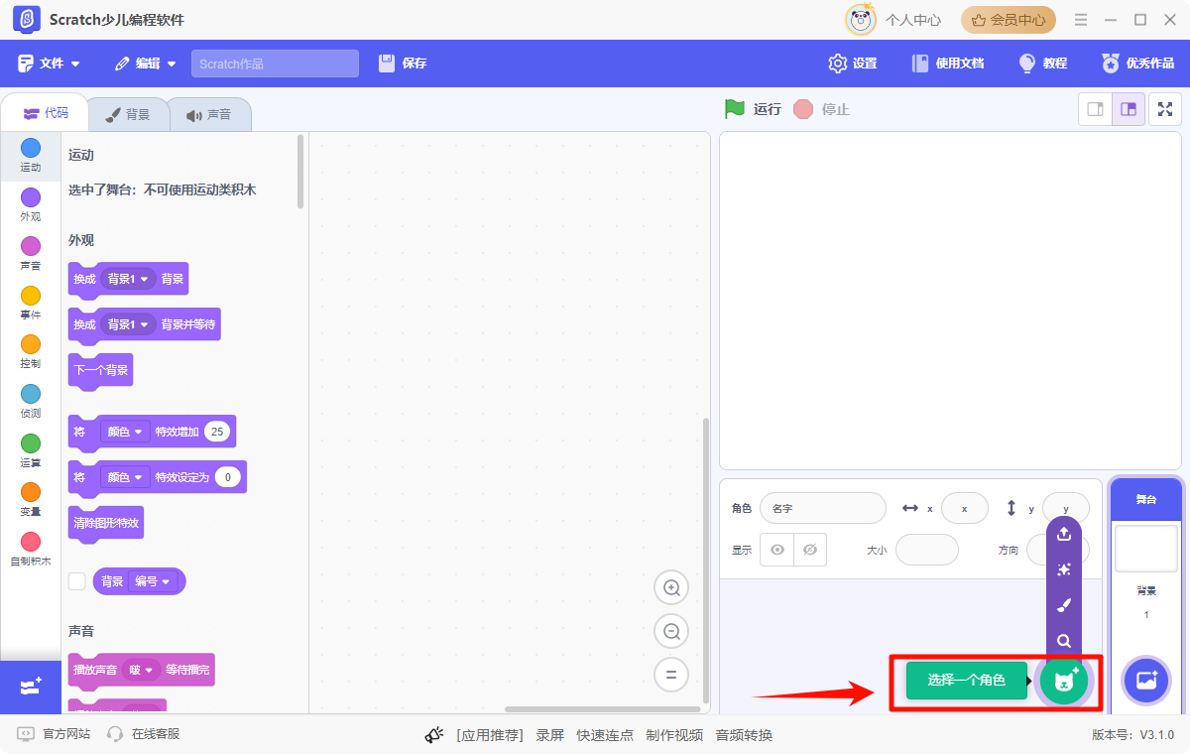Open 背景1 dropdown in 换成背景并等待 block
The width and height of the screenshot is (1190, 754).
click(x=128, y=324)
